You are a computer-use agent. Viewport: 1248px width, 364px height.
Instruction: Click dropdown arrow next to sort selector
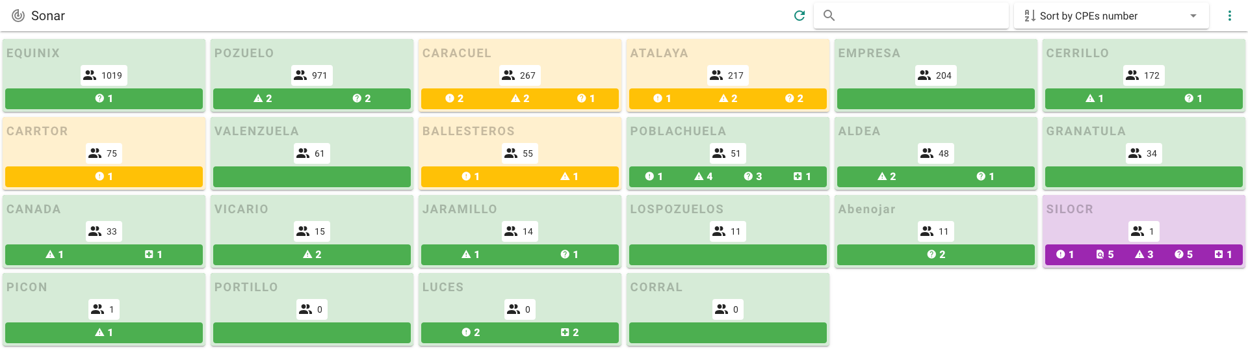1193,16
